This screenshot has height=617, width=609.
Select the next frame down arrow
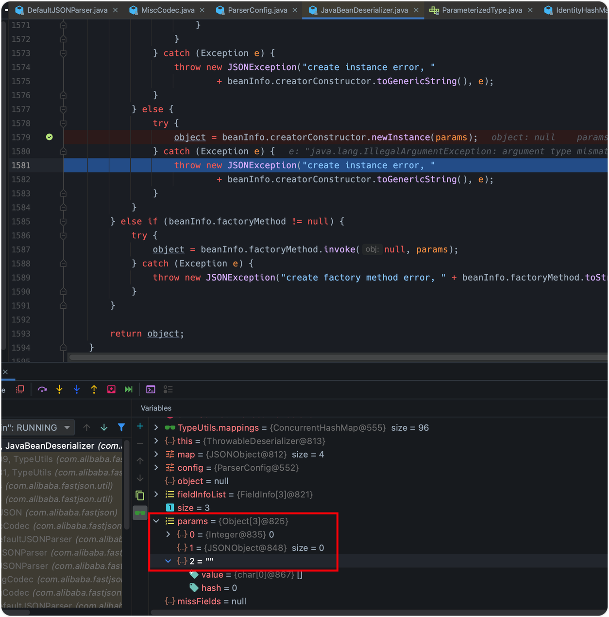tap(104, 427)
